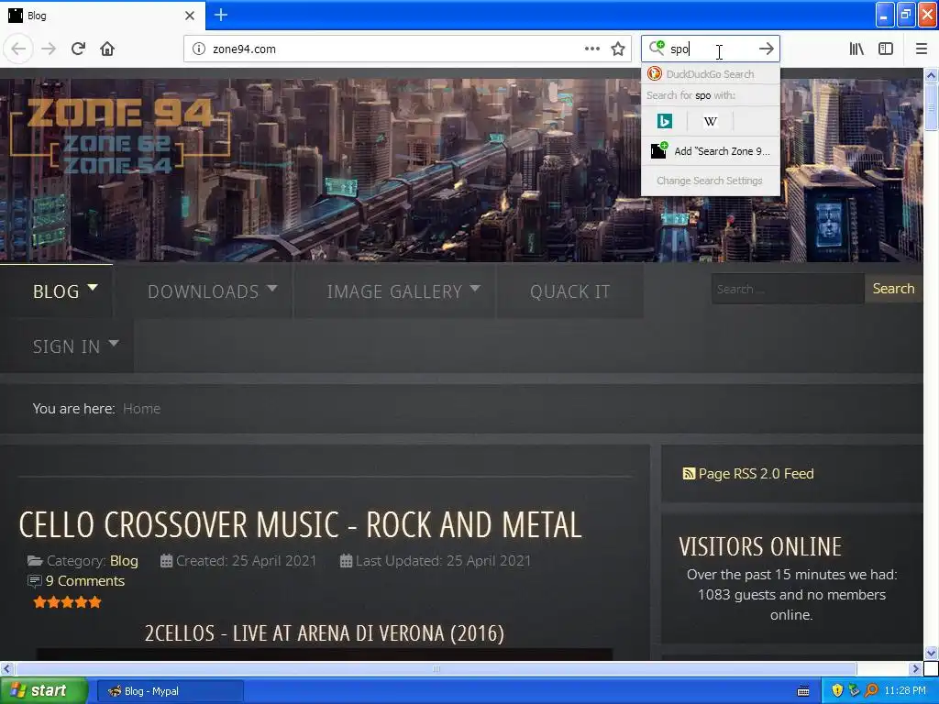Open the QUACK IT menu item
Image resolution: width=939 pixels, height=704 pixels.
570,291
